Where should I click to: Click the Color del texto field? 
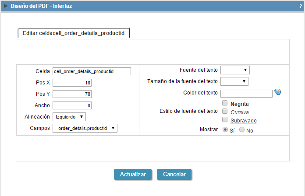pos(246,94)
